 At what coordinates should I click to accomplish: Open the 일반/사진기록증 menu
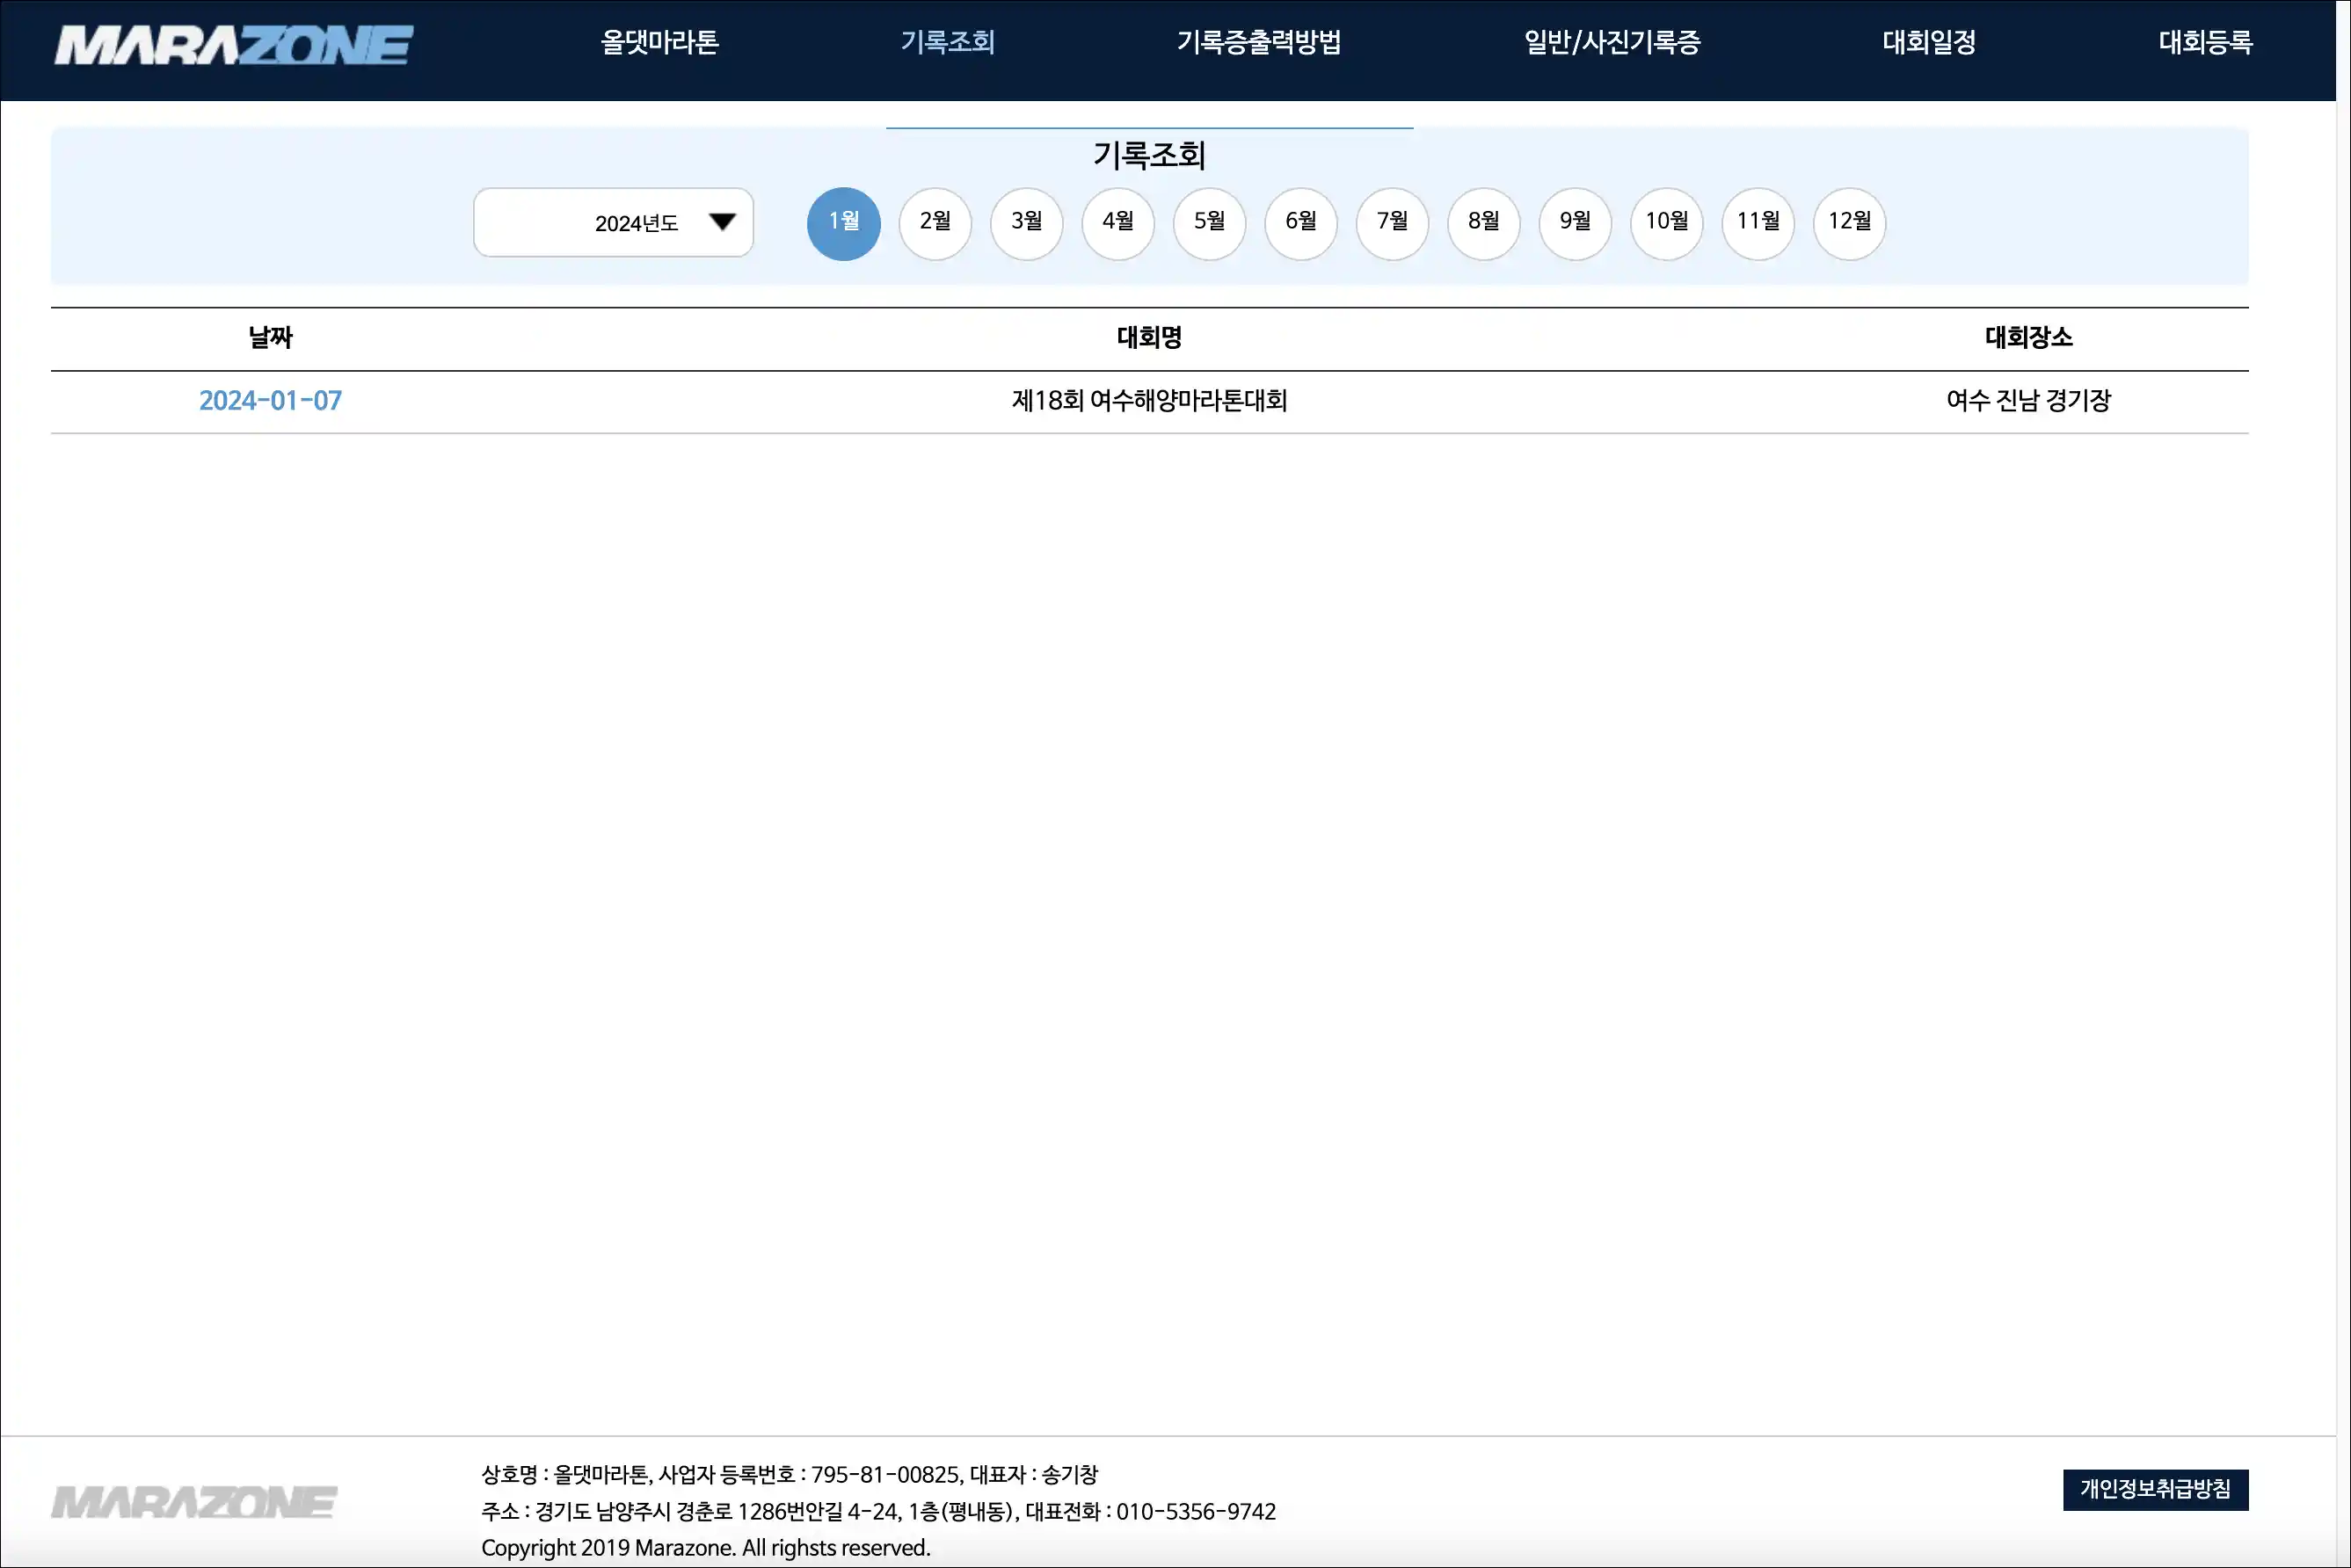[1612, 42]
